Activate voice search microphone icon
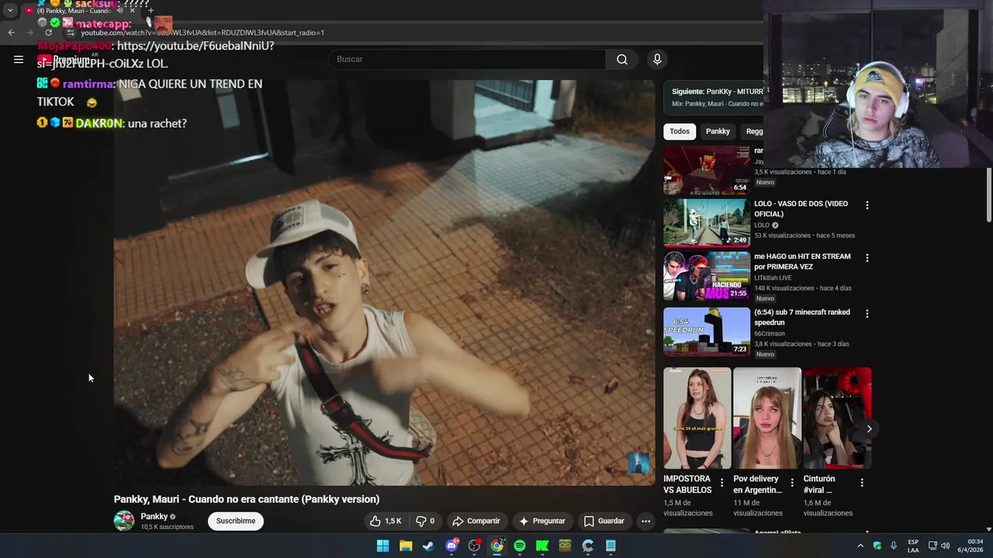Screen dimensions: 993x558 657,59
